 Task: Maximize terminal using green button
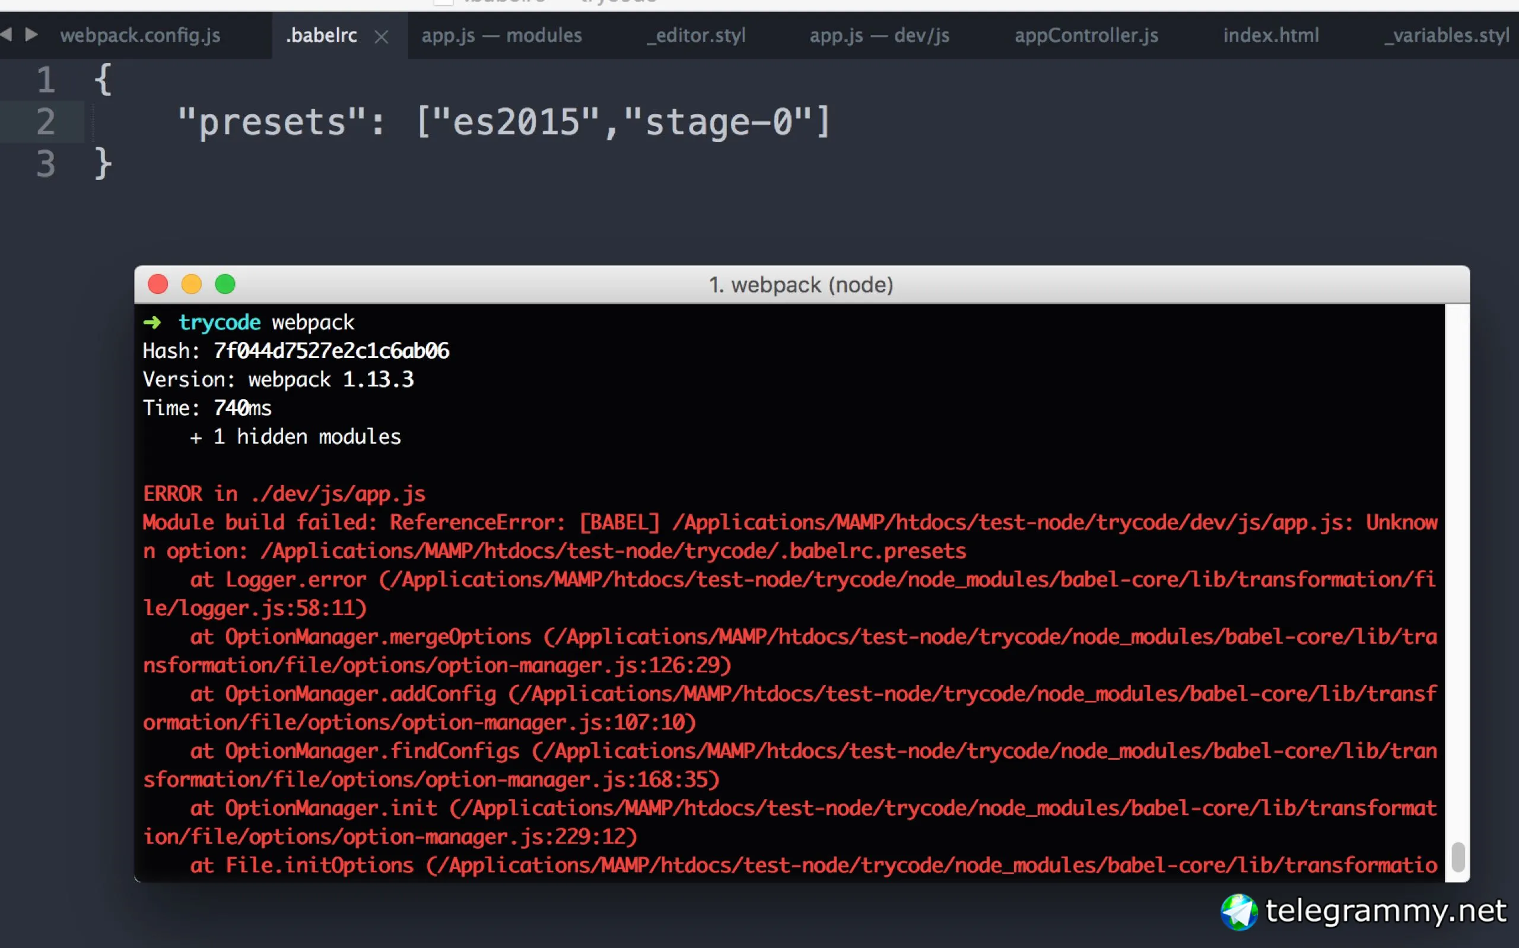pos(225,285)
